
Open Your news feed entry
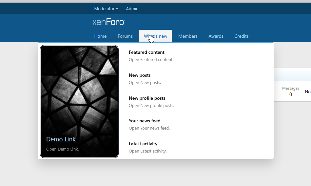click(145, 121)
